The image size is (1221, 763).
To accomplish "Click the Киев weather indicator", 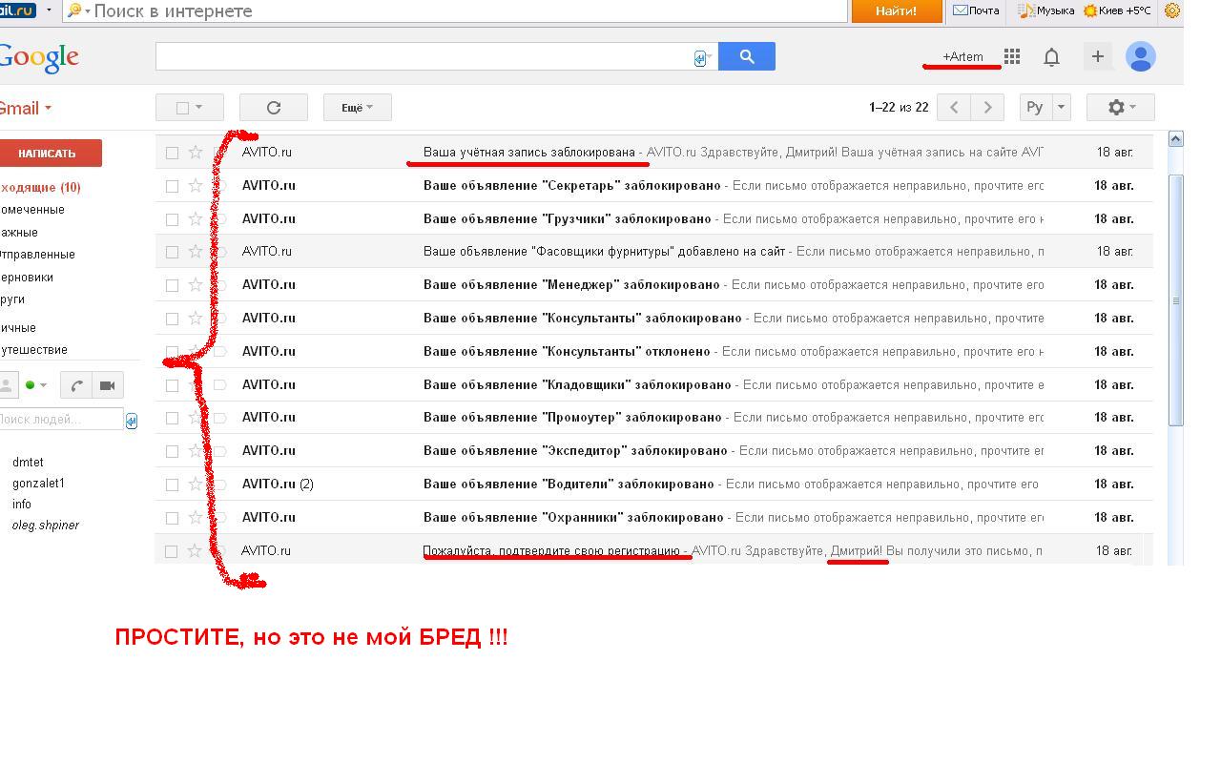I will click(x=1117, y=10).
